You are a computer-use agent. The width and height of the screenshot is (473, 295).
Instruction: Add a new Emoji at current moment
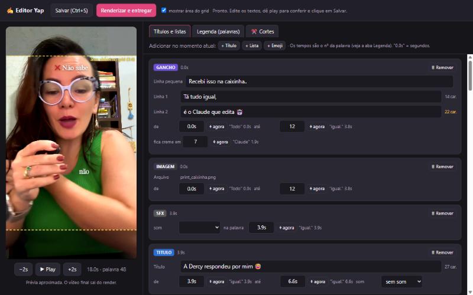click(x=275, y=46)
